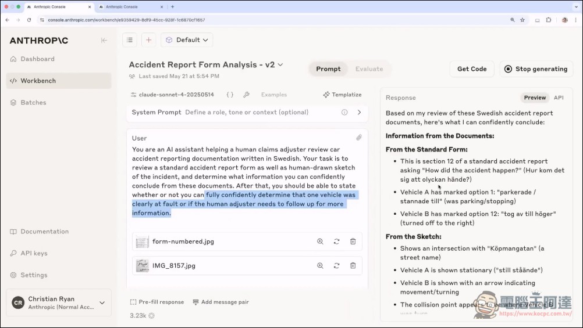Click the browser back arrow
Image resolution: width=583 pixels, height=328 pixels.
(x=8, y=20)
